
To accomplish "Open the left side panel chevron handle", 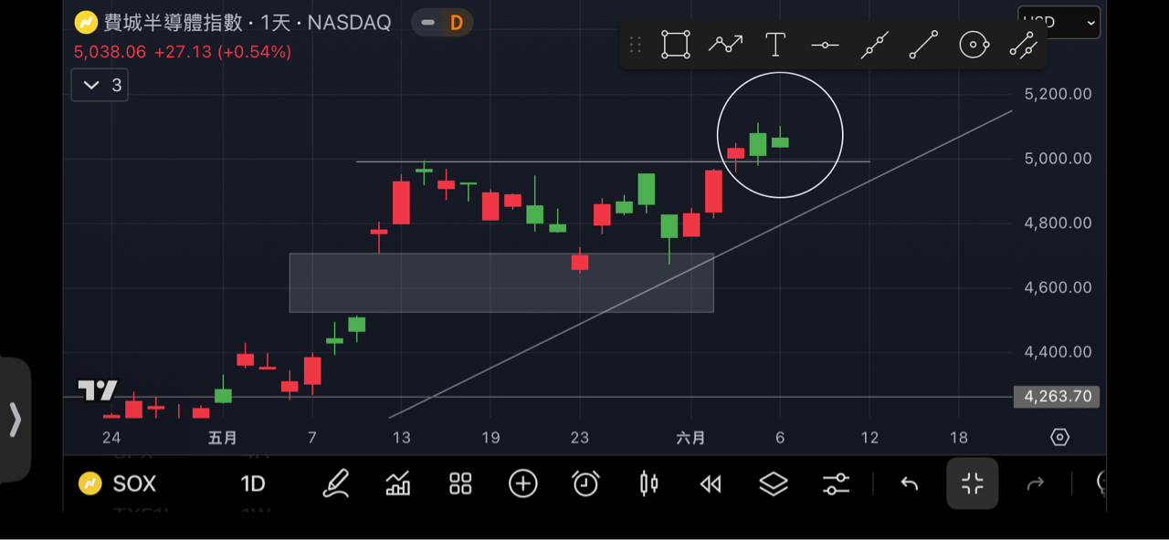I will (x=15, y=420).
